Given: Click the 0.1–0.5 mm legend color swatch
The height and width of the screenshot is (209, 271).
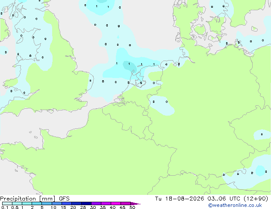Looking at the screenshot, I should pyautogui.click(x=7, y=203).
